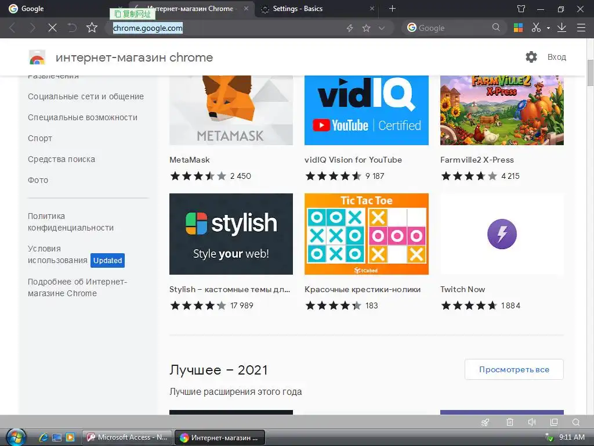The height and width of the screenshot is (446, 594).
Task: Open the vidIQ Vision thumbnail
Action: click(x=367, y=110)
